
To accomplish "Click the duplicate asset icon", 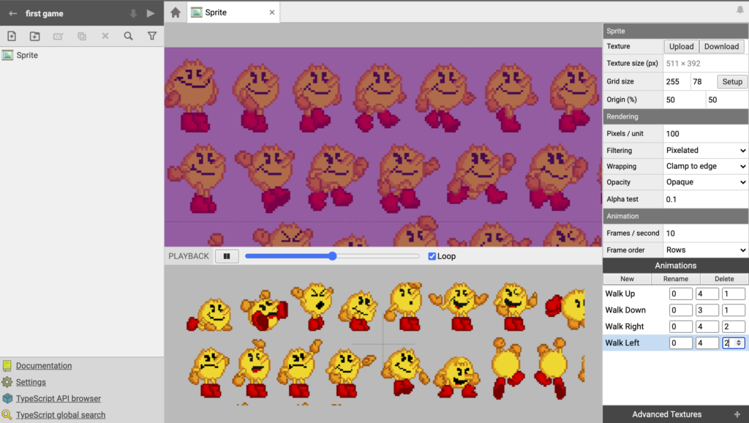I will click(x=82, y=36).
